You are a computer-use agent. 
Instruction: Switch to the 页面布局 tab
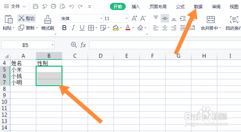(x=158, y=6)
